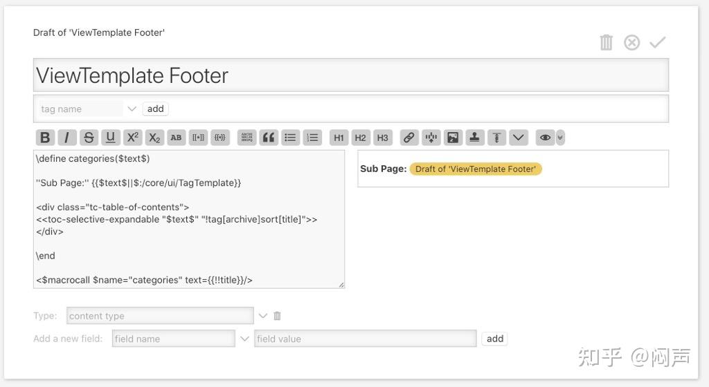Apply the H1 heading style
This screenshot has width=709, height=387.
point(339,138)
